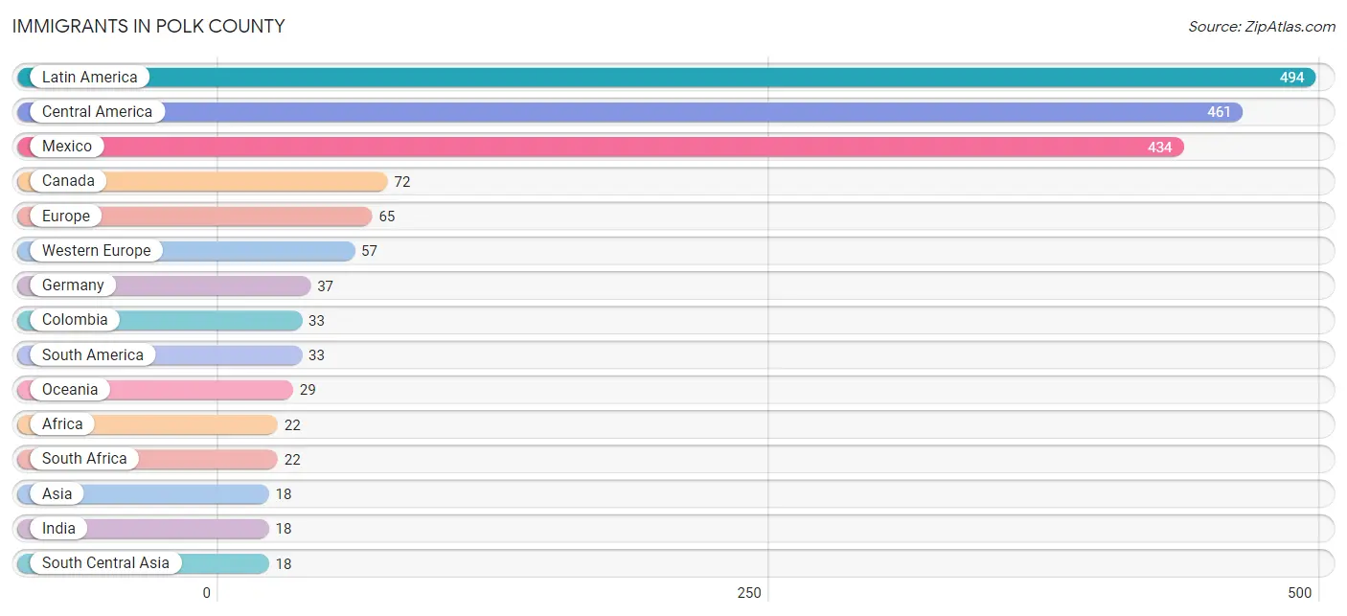Click the 500 axis tick label
The image size is (1347, 616).
point(1298,593)
